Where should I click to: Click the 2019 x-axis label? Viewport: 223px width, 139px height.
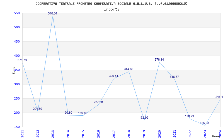[144, 134]
